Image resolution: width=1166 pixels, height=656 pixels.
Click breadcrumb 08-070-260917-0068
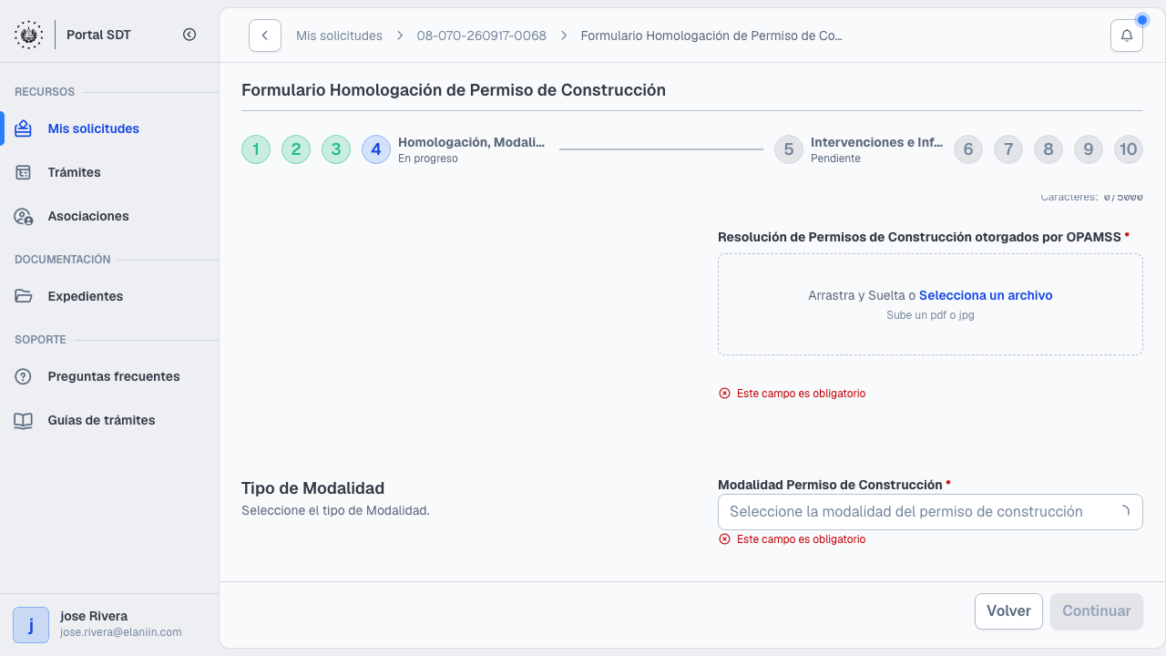point(482,36)
